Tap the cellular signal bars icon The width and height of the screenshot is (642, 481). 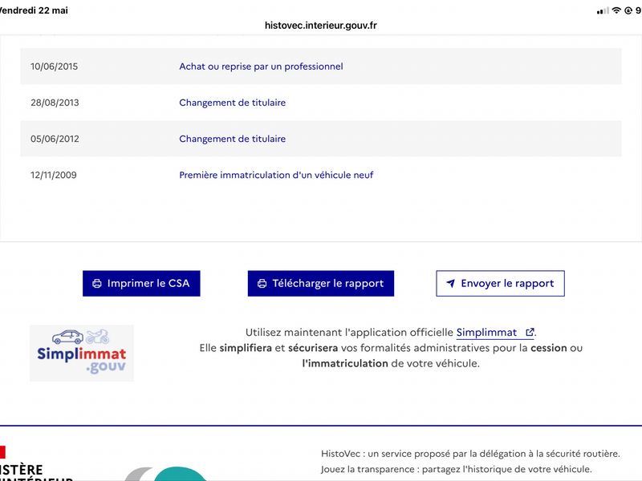[603, 11]
